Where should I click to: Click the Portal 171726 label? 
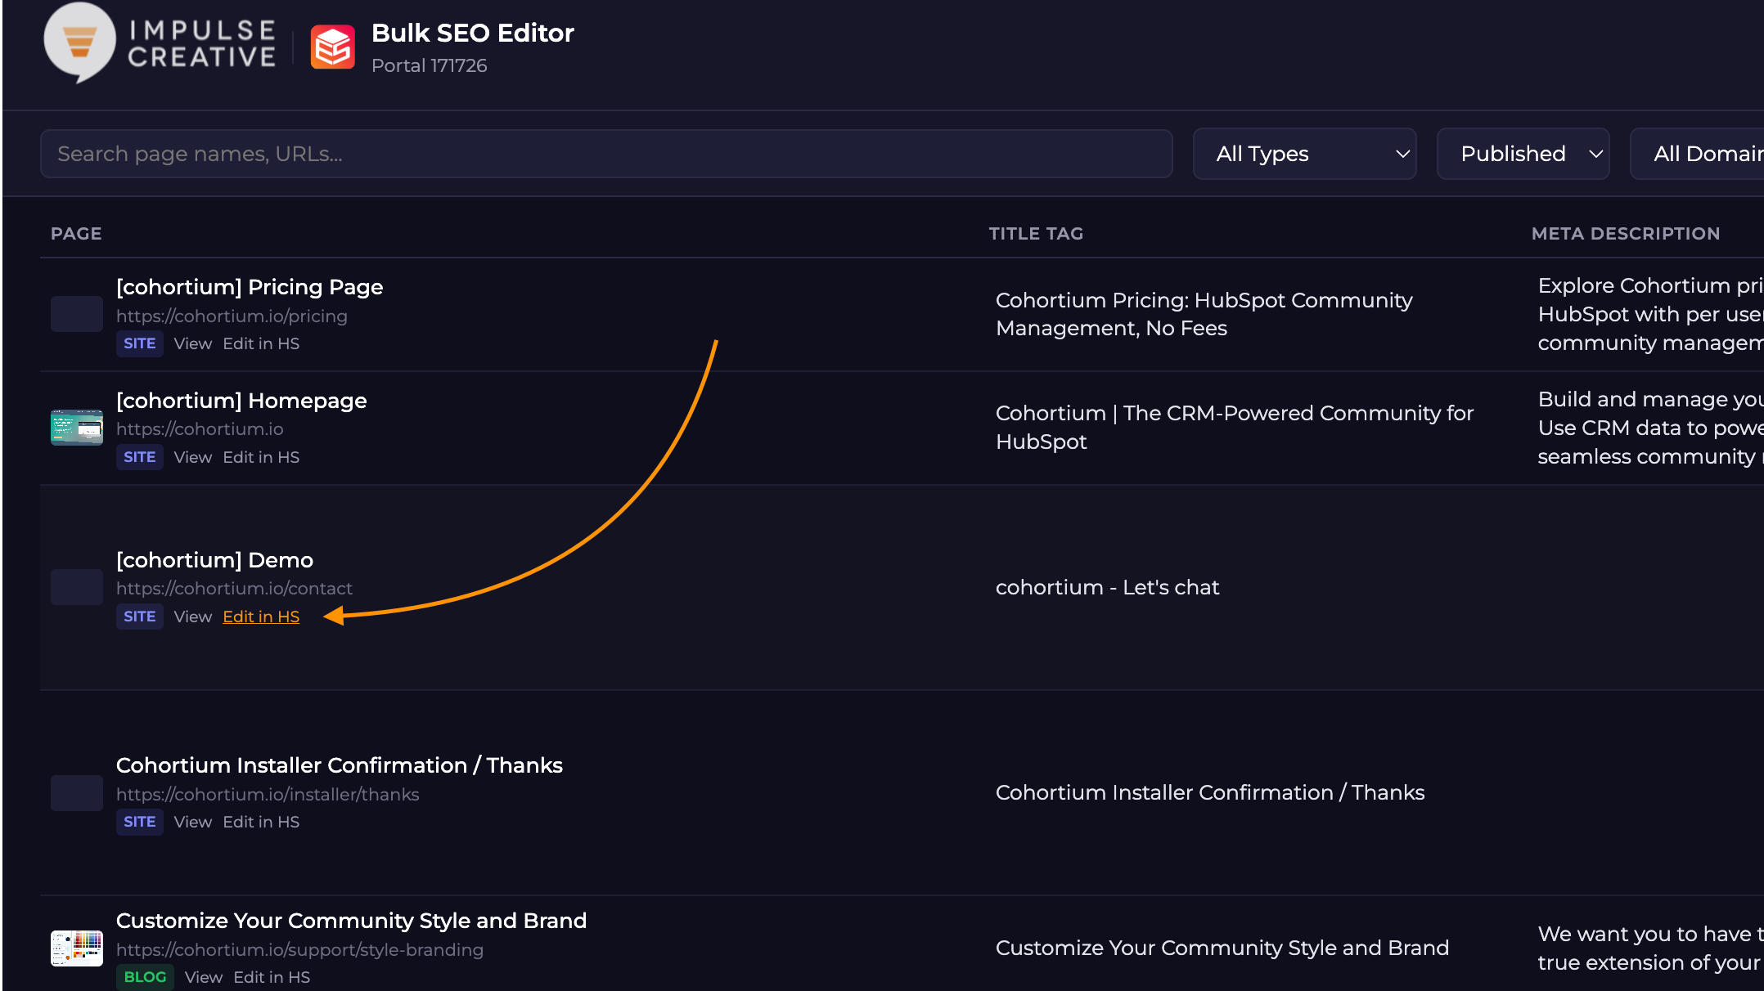[x=429, y=66]
